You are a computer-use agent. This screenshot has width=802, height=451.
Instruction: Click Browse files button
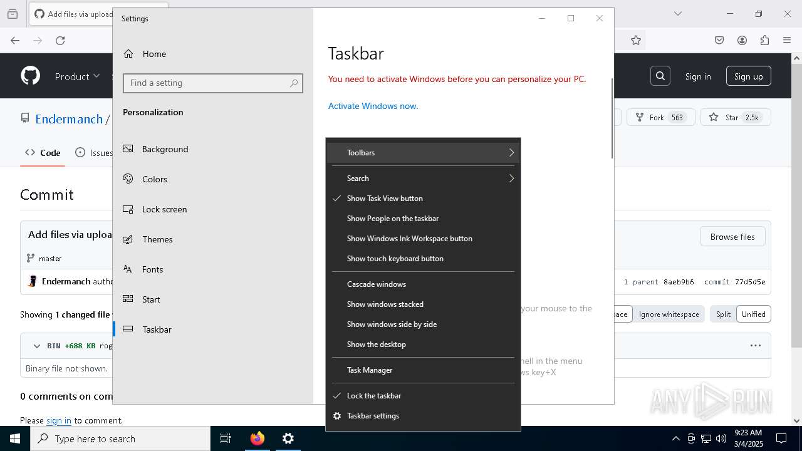coord(732,237)
